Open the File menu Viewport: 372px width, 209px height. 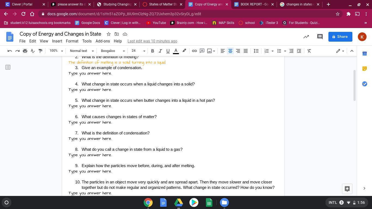coord(22,41)
